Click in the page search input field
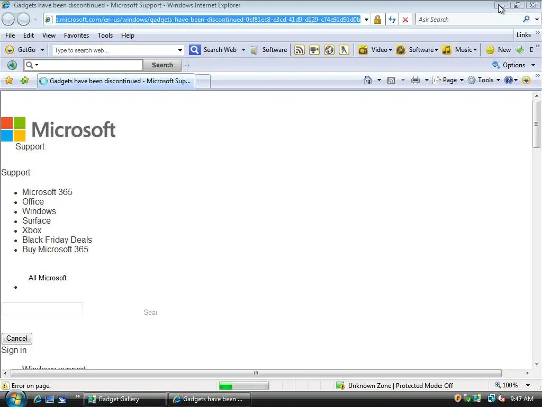 (42, 308)
